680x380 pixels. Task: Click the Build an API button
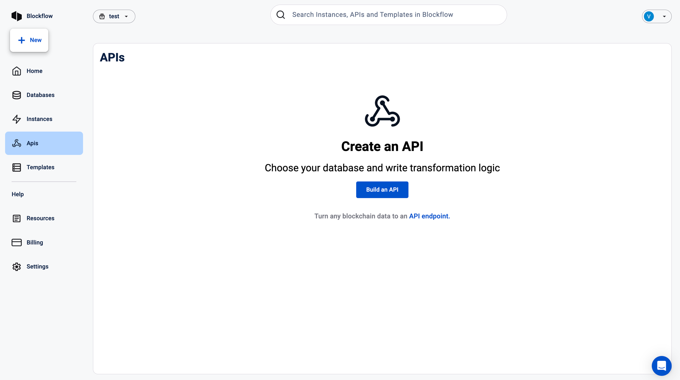(382, 190)
